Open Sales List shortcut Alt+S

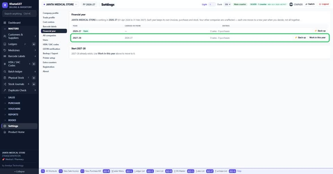[196, 171]
